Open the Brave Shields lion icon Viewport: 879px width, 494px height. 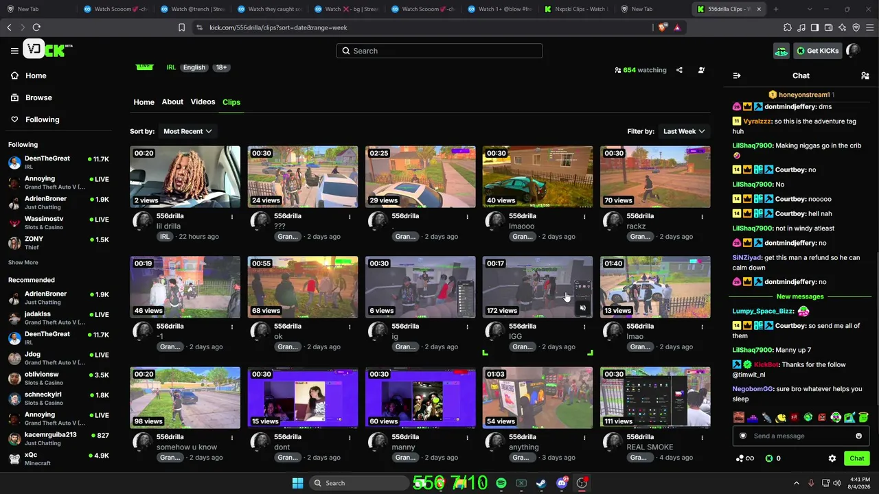662,27
